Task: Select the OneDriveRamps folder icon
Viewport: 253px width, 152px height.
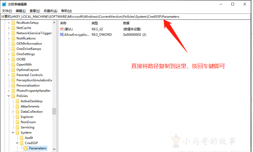Action: tap(13, 49)
